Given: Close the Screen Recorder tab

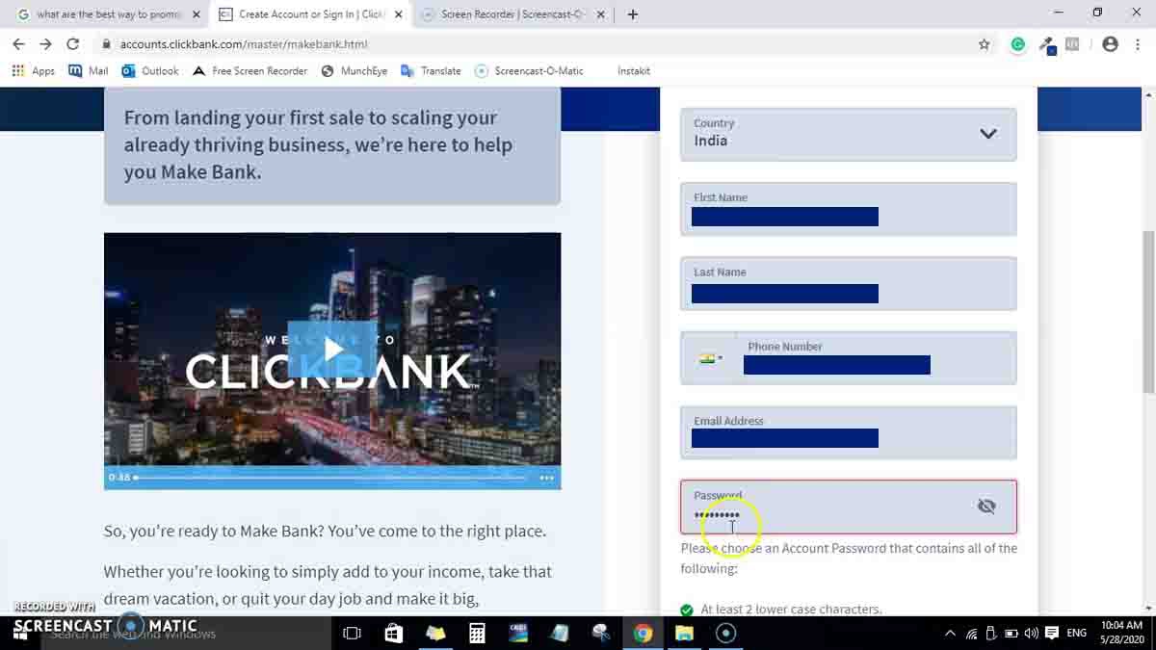Looking at the screenshot, I should tap(601, 14).
